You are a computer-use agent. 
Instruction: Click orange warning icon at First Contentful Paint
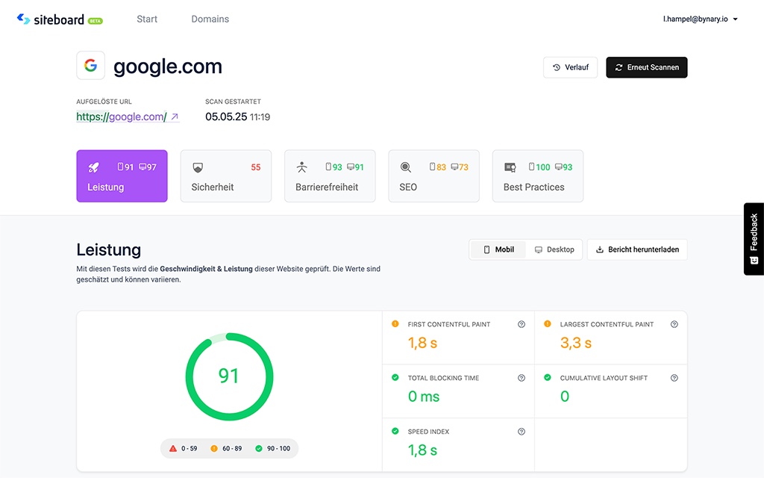click(x=395, y=324)
